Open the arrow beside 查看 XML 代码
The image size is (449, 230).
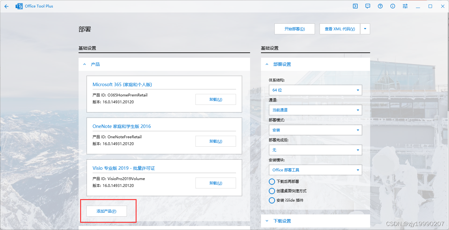tap(365, 29)
